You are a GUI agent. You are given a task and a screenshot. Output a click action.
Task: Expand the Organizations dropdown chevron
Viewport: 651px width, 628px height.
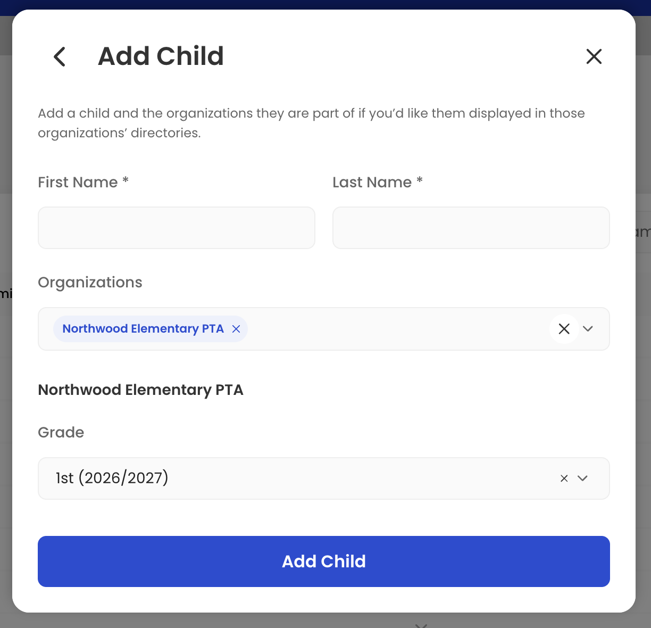(588, 329)
